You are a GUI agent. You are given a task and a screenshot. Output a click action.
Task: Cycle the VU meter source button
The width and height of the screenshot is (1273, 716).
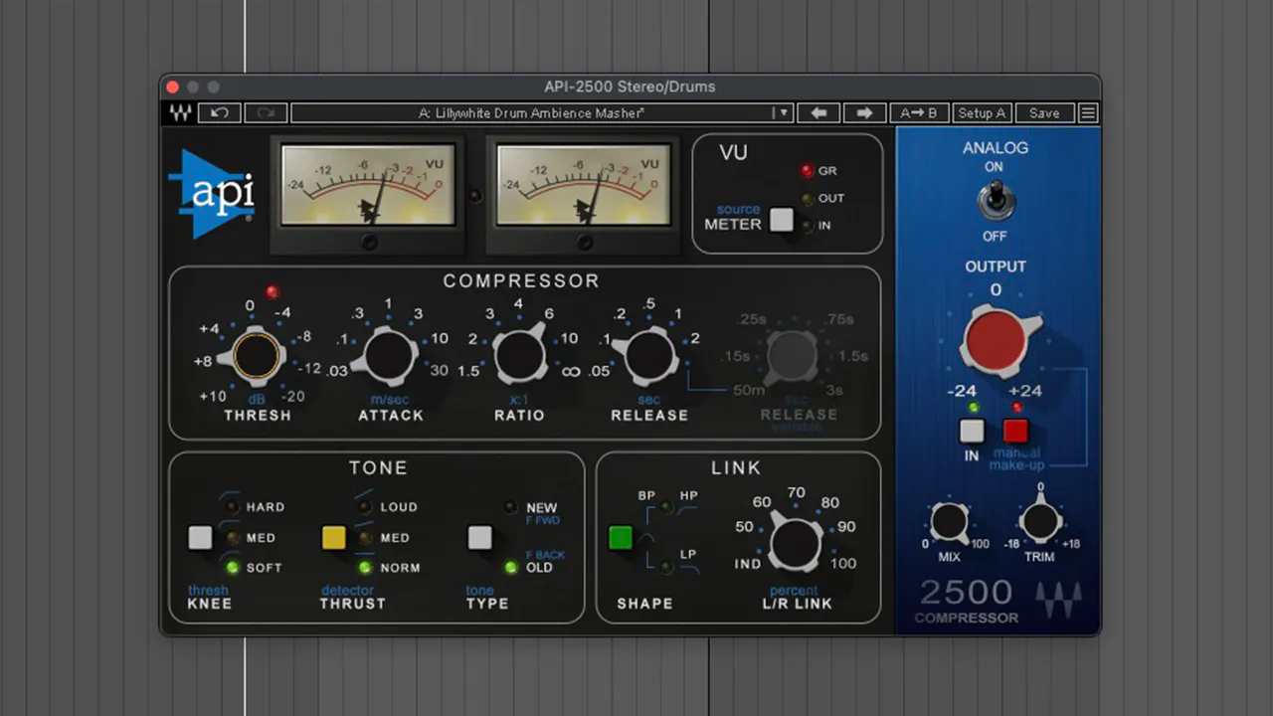[x=782, y=221]
